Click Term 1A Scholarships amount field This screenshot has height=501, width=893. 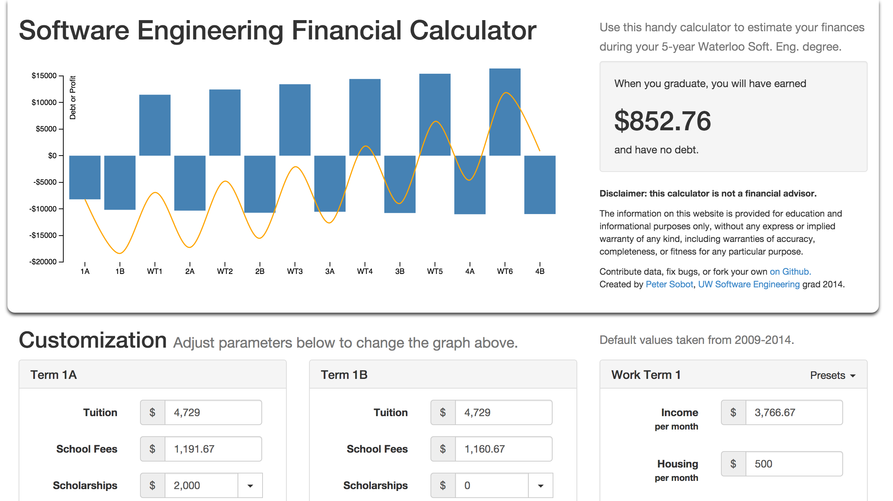[201, 485]
